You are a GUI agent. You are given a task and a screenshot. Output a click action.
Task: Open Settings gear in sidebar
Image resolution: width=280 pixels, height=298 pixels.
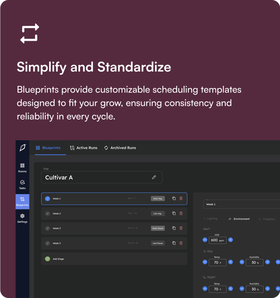(x=22, y=218)
